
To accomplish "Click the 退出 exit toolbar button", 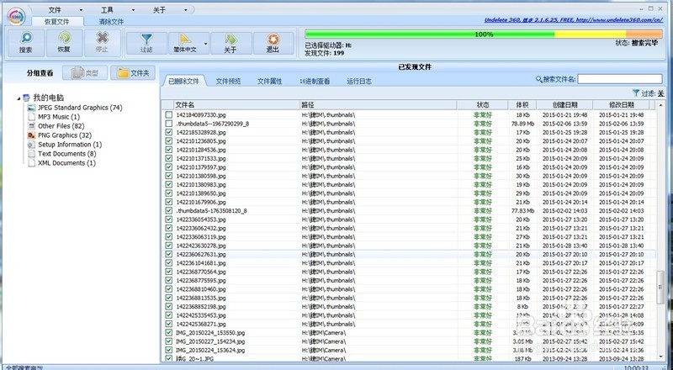I will (273, 44).
